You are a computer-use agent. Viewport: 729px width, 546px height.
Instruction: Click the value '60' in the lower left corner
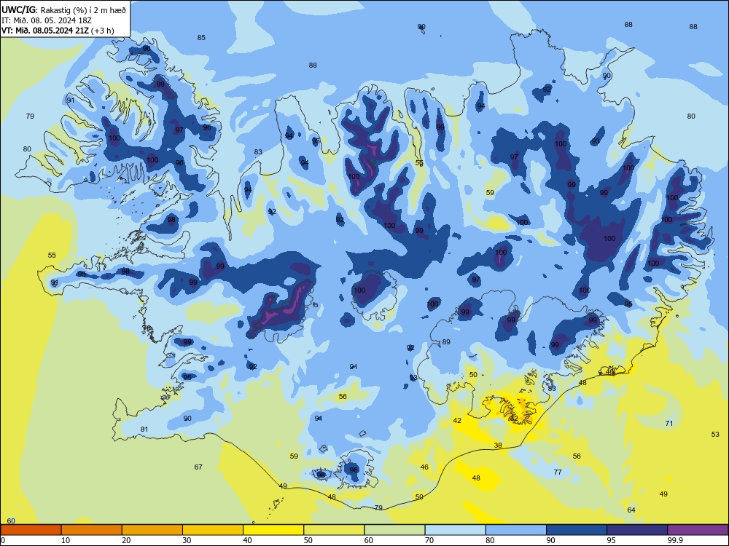[11, 521]
